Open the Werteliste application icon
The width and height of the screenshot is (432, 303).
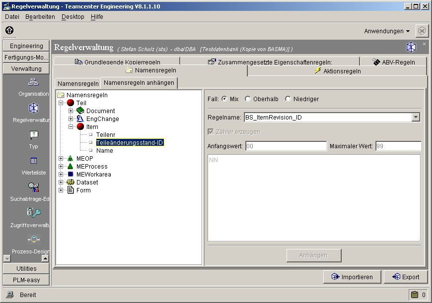coord(34,161)
